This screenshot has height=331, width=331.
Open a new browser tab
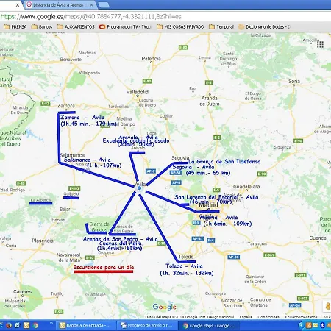[104, 5]
